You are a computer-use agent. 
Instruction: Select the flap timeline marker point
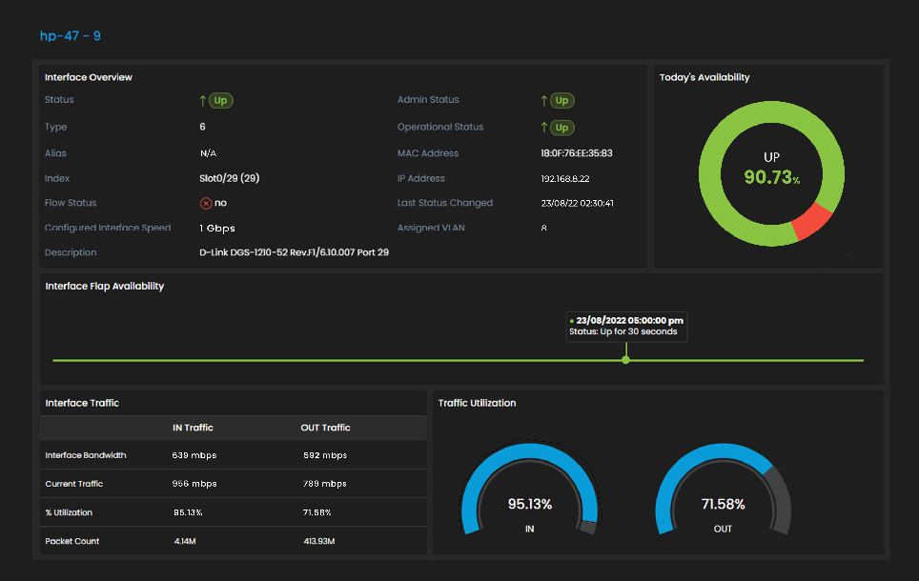tap(626, 360)
